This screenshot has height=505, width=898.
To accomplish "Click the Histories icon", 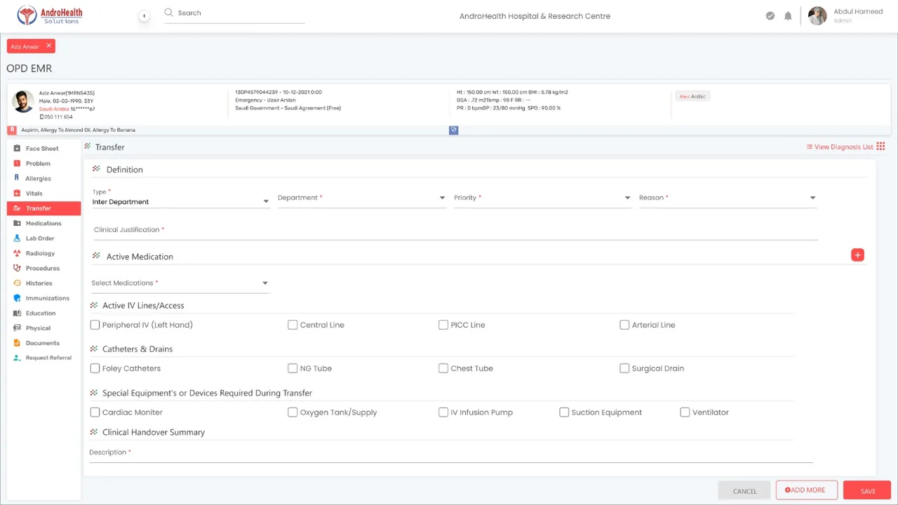I will 18,283.
